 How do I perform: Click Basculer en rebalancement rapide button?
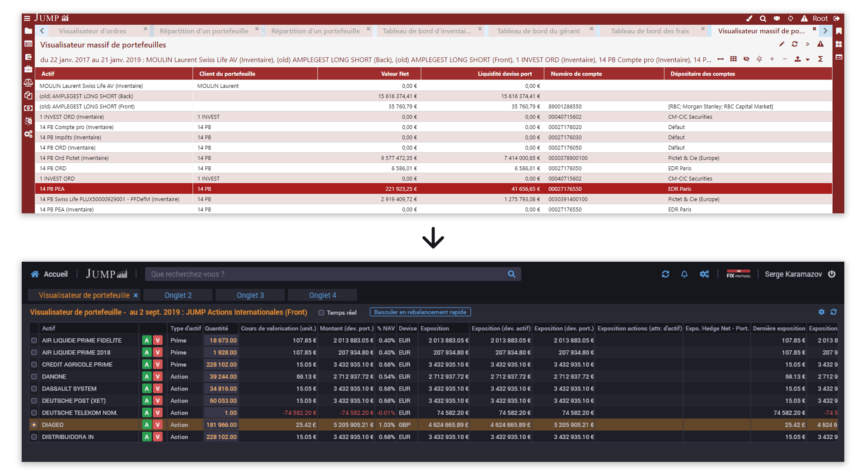(x=420, y=312)
